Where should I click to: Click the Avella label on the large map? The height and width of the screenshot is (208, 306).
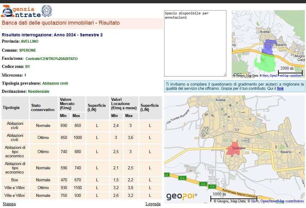[x=220, y=100]
